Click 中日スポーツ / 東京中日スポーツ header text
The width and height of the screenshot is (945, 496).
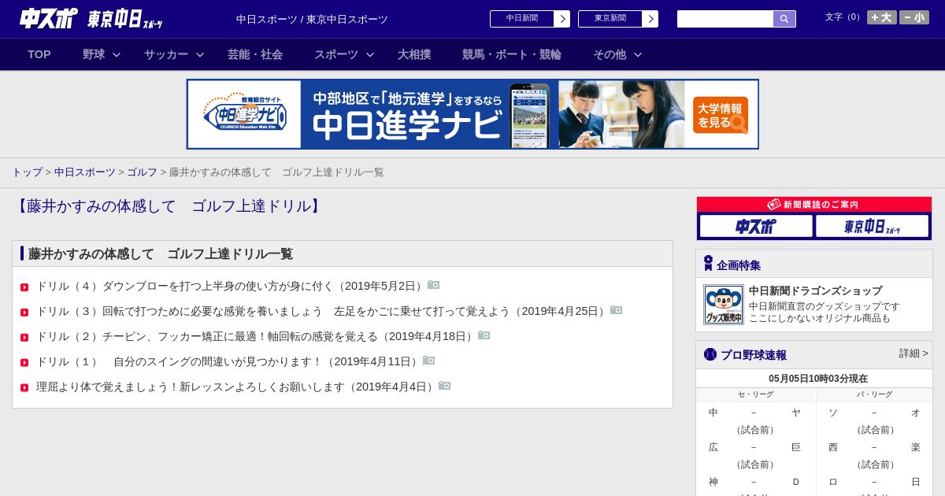tap(312, 19)
